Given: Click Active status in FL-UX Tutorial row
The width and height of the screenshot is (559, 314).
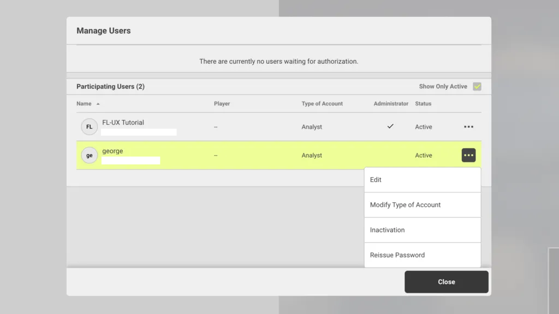Looking at the screenshot, I should (x=424, y=126).
